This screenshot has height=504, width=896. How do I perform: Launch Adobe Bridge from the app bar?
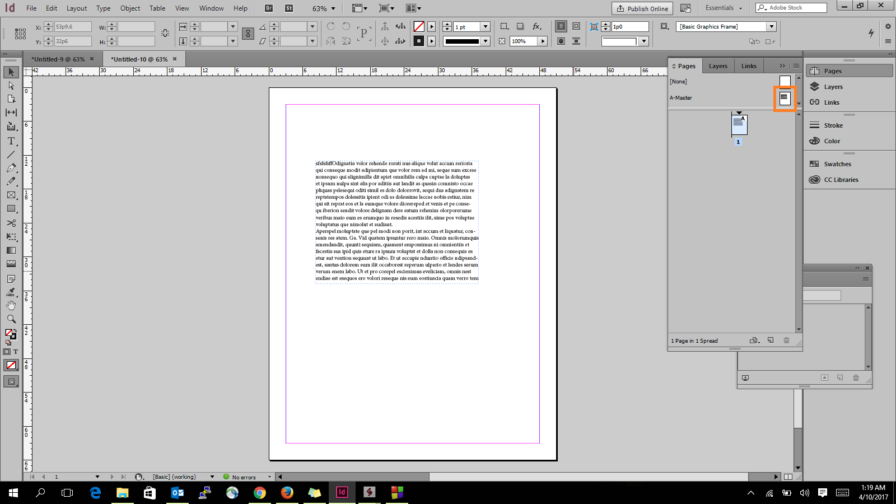pos(268,8)
